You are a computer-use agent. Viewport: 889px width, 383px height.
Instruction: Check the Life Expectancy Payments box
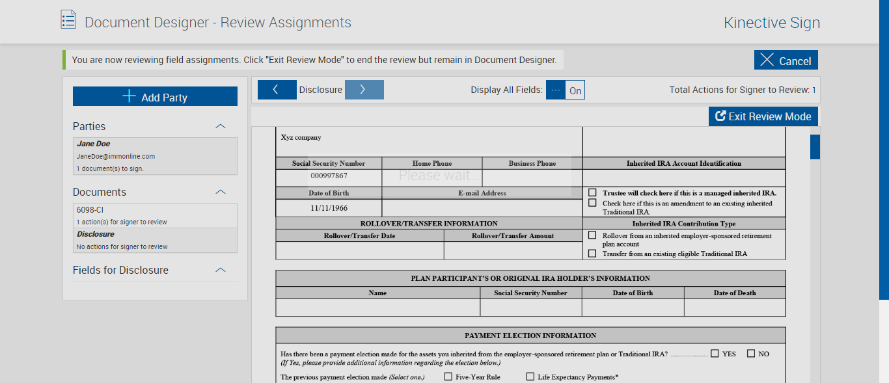coord(530,376)
